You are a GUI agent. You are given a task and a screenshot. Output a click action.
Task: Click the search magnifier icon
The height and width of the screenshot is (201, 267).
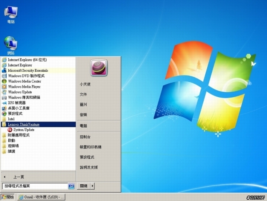click(71, 186)
